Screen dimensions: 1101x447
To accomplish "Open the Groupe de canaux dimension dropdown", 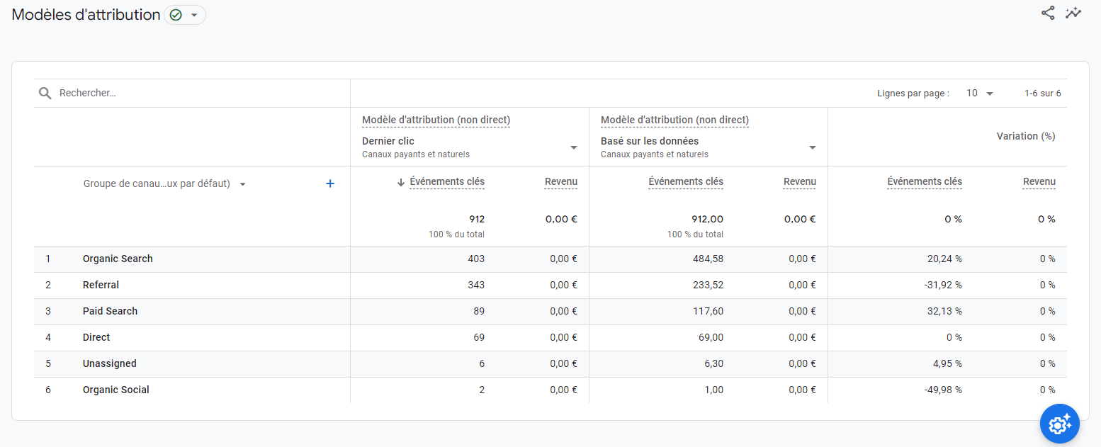I will [165, 183].
